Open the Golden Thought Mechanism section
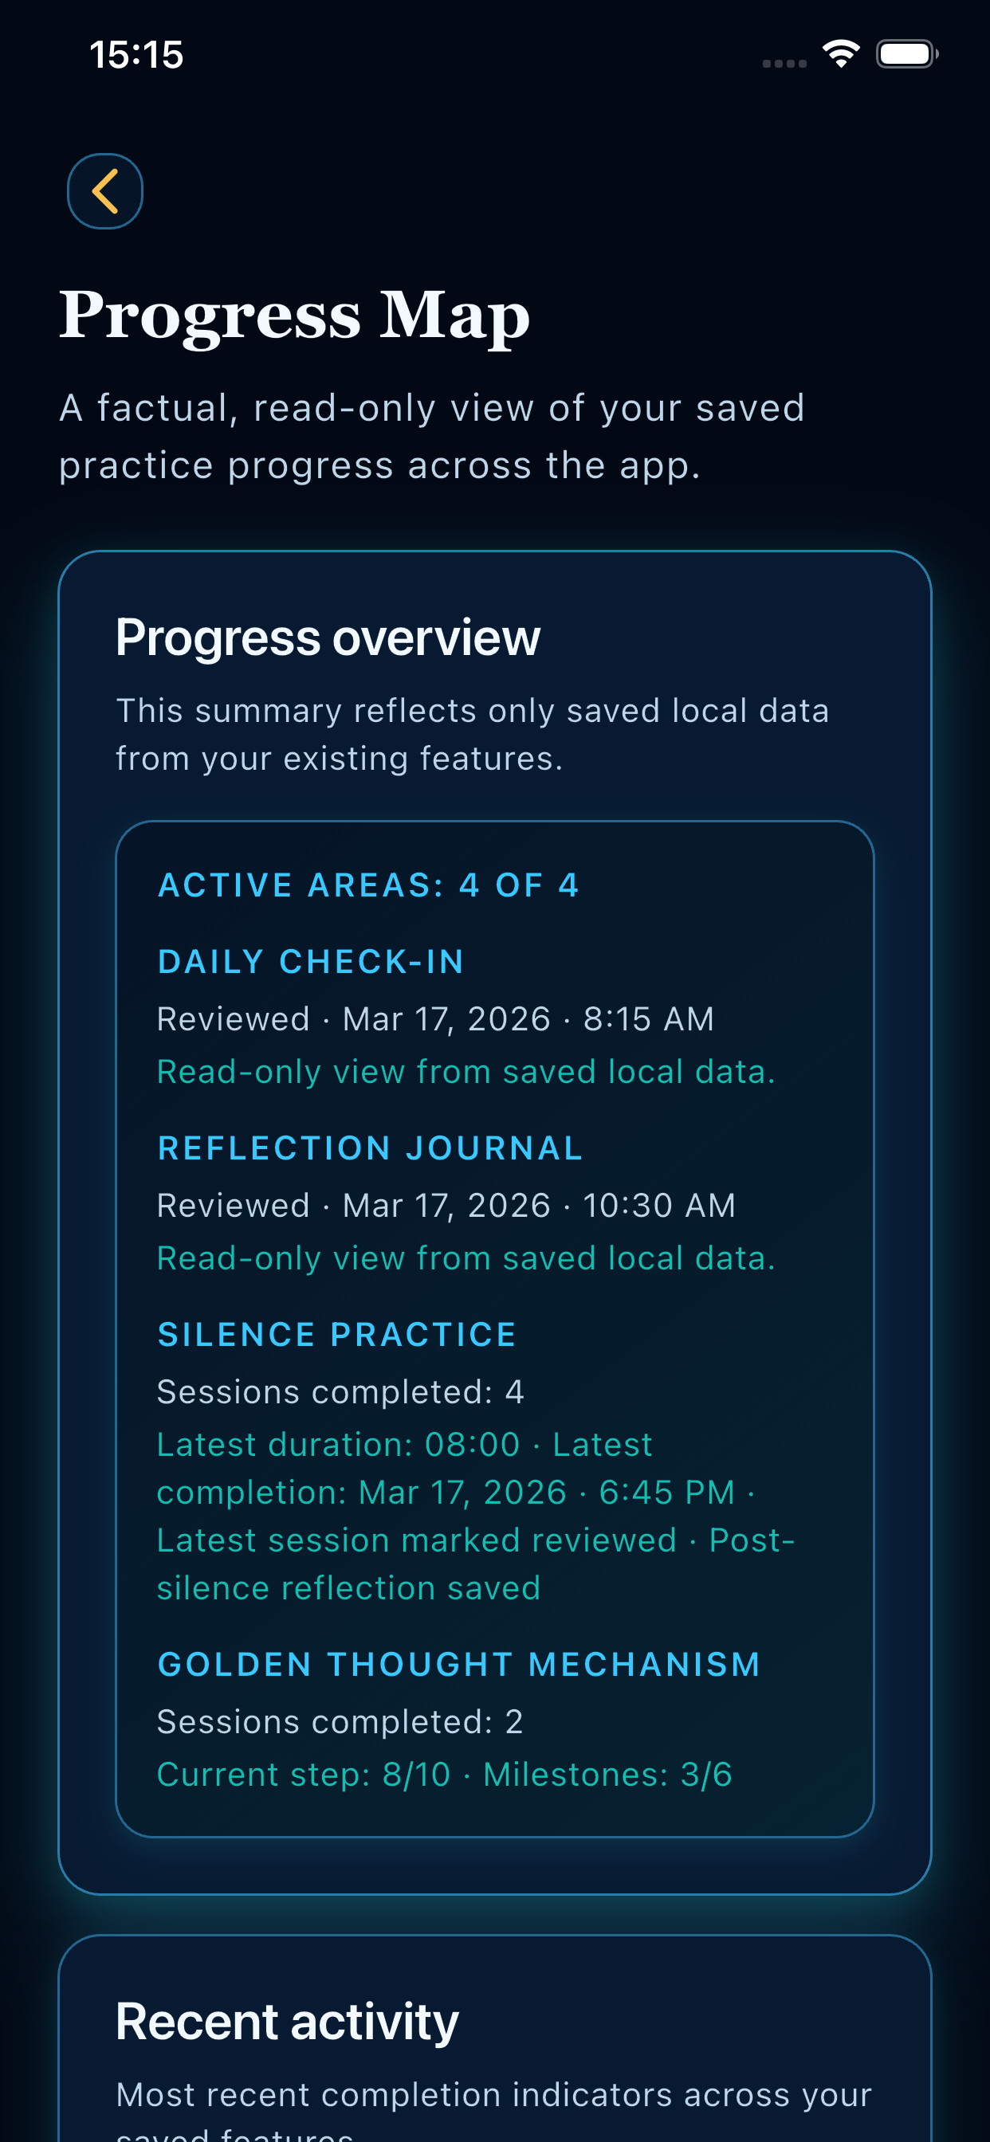990x2142 pixels. [459, 1664]
